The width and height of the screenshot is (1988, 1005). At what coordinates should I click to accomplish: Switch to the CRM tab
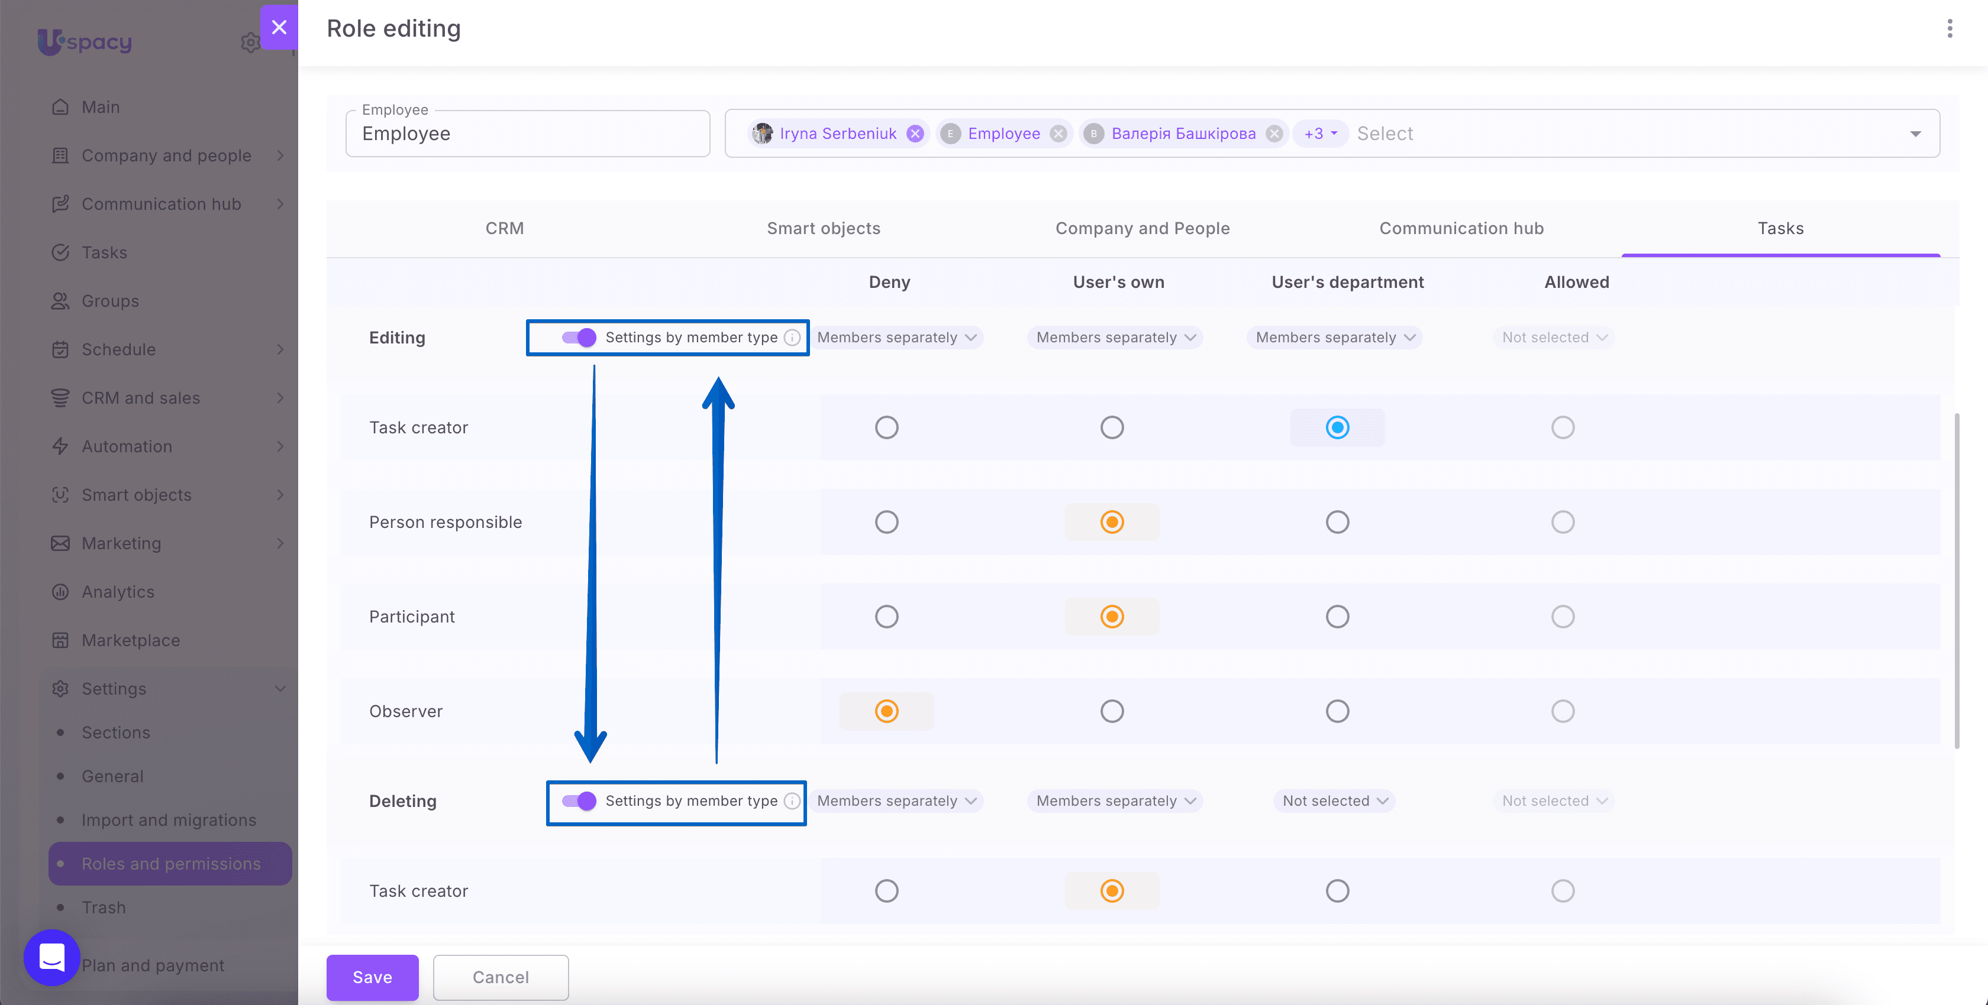tap(505, 228)
